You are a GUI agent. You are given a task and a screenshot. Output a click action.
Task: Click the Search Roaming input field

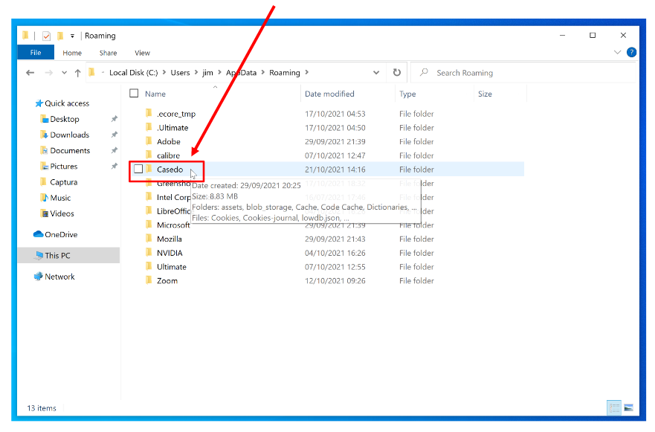click(x=523, y=73)
